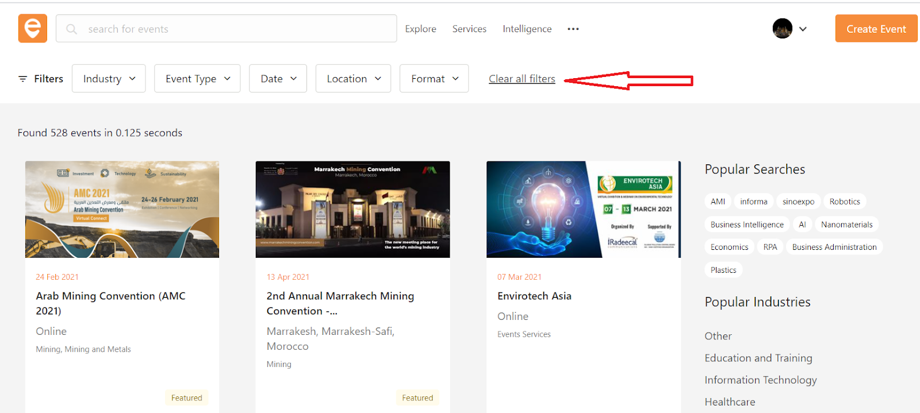Click the 24 Feb 2021 date text
The height and width of the screenshot is (413, 920).
pos(57,277)
